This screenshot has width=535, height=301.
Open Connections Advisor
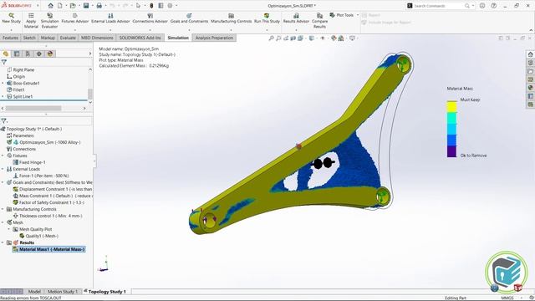pyautogui.click(x=150, y=18)
